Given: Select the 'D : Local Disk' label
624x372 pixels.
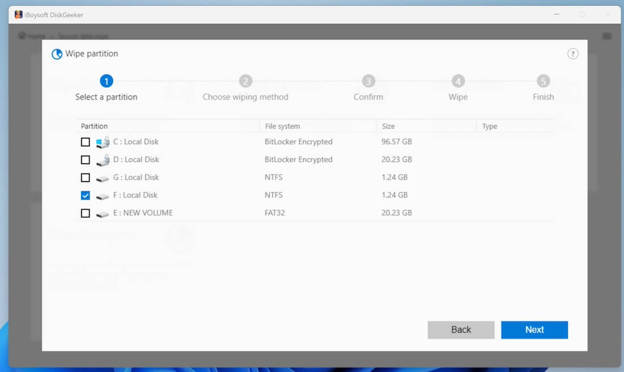Looking at the screenshot, I should 136,159.
